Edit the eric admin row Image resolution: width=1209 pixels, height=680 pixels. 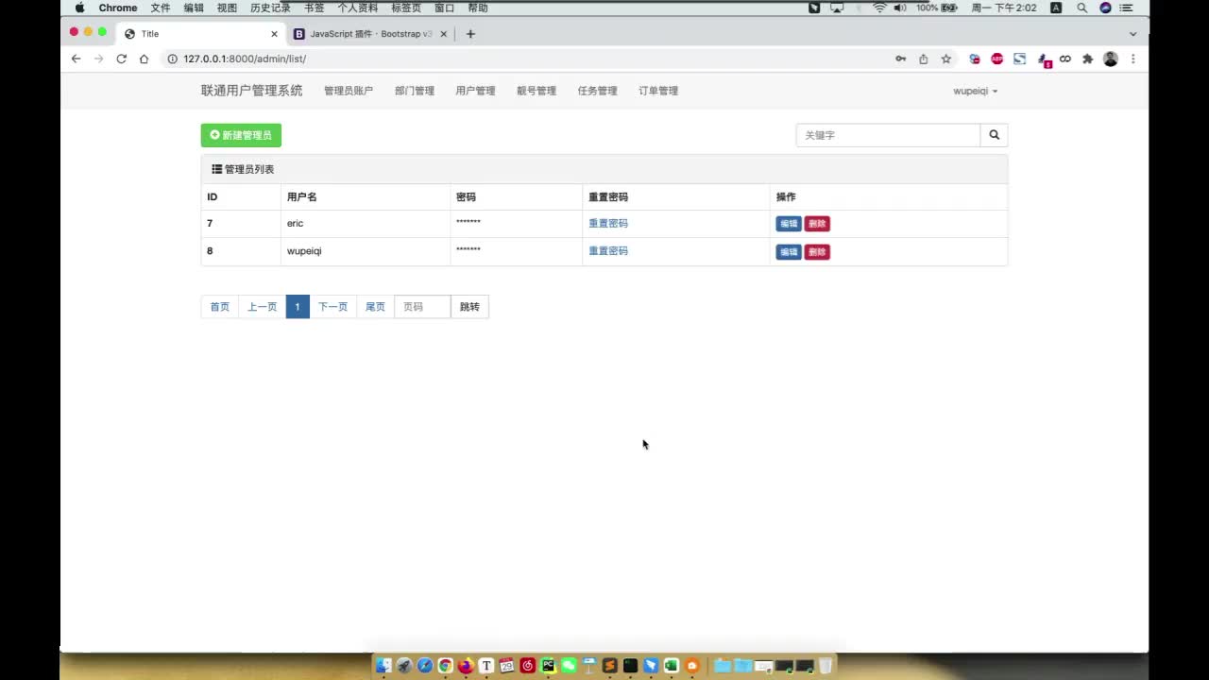(789, 224)
